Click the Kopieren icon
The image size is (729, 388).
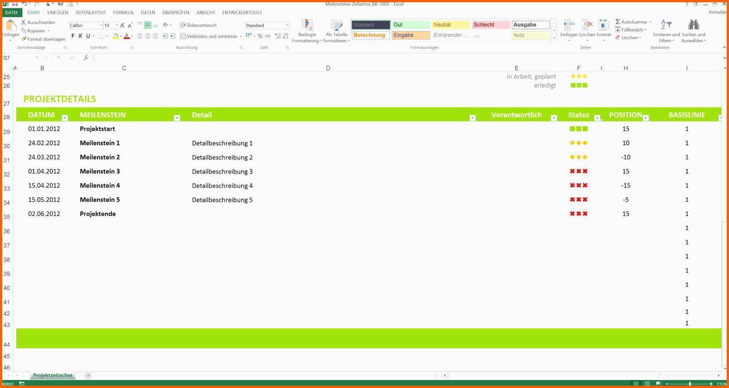[24, 31]
